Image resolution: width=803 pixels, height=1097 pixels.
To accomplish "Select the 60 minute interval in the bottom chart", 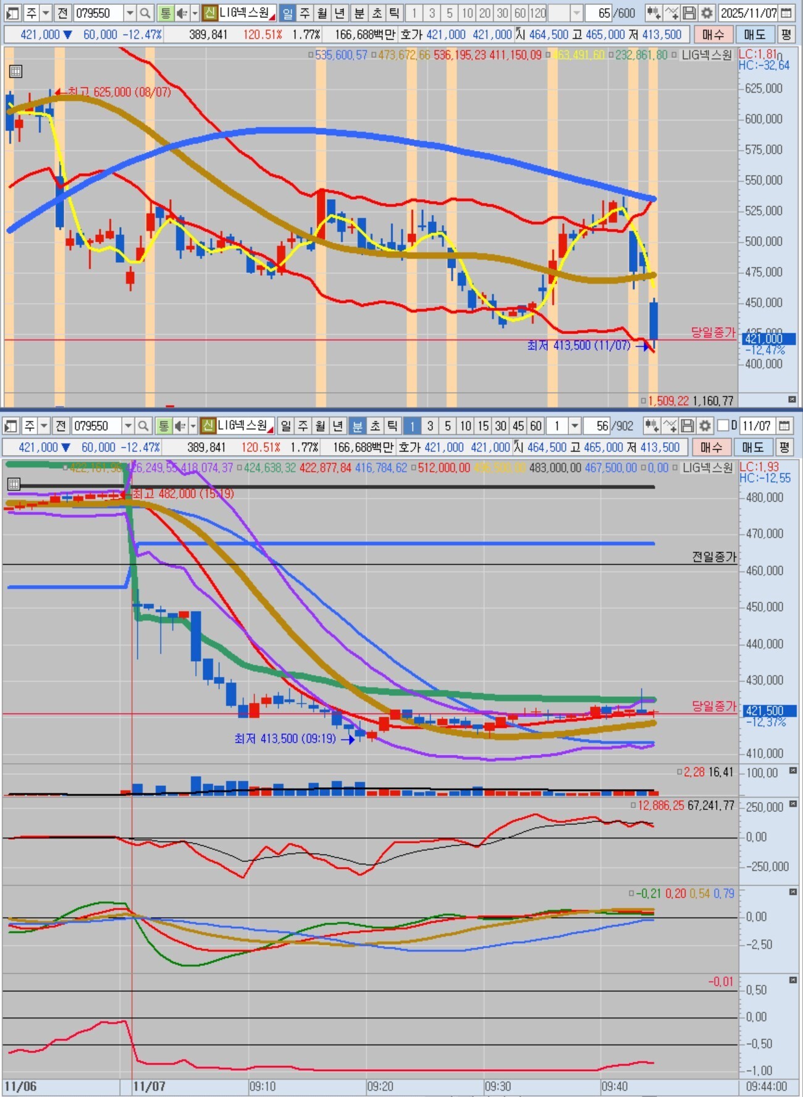I will pyautogui.click(x=536, y=426).
